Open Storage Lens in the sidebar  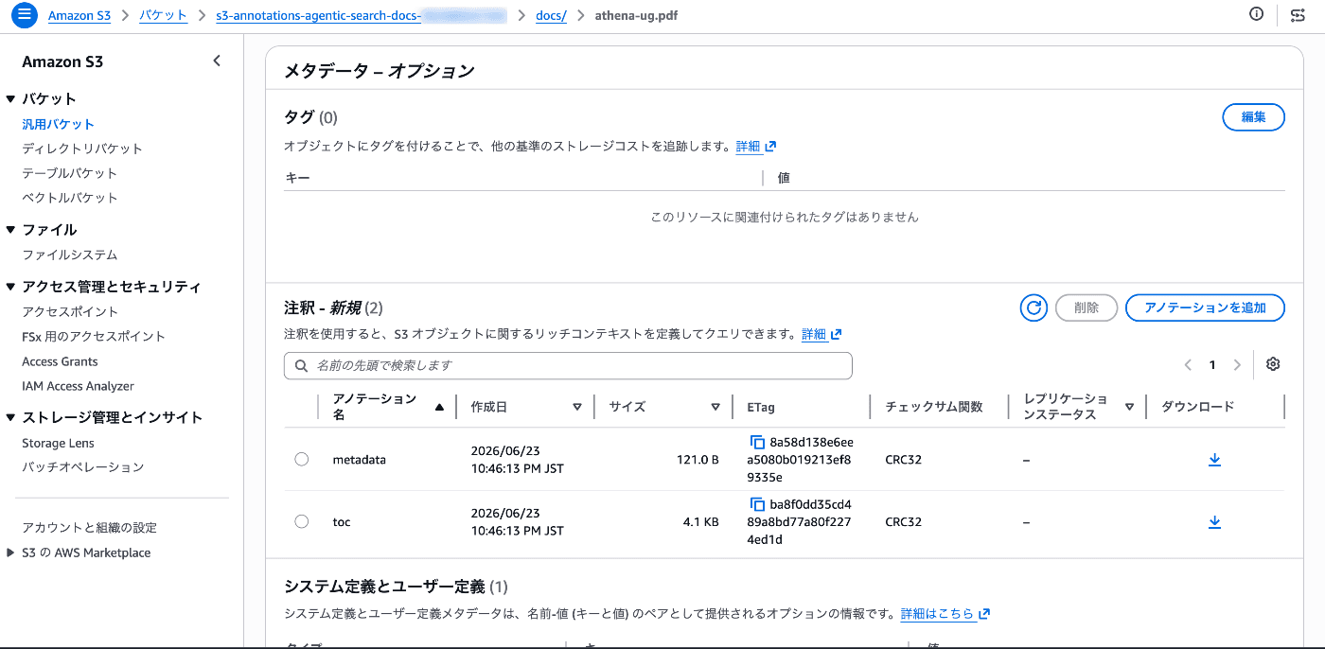(x=58, y=443)
